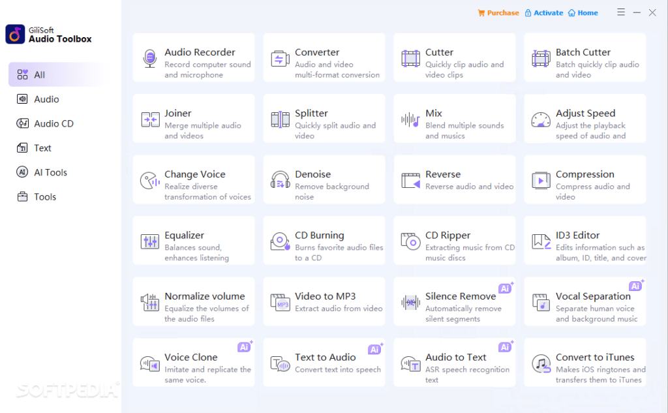Screen dimensions: 668x413
Task: Click the Audio to Text icon
Action: [x=410, y=364]
